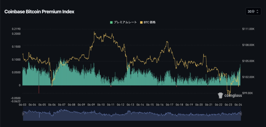The height and width of the screenshot is (127, 266).
Task: Click the $111.00K price axis label
Action: (248, 29)
